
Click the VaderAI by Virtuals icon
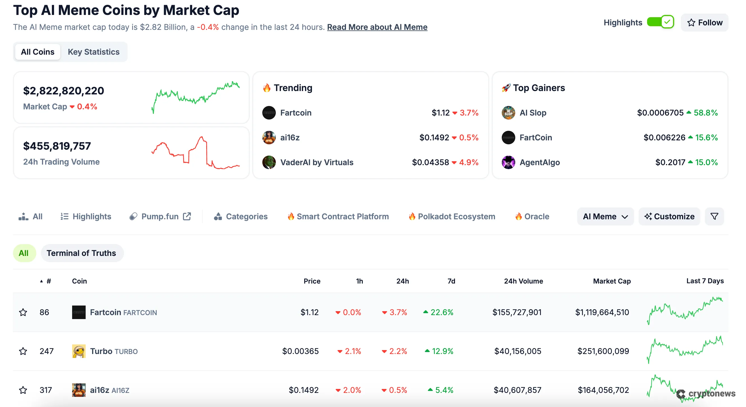[x=269, y=162]
